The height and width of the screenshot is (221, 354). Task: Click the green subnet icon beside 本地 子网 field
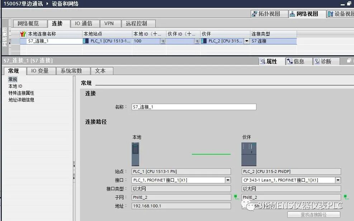point(235,197)
